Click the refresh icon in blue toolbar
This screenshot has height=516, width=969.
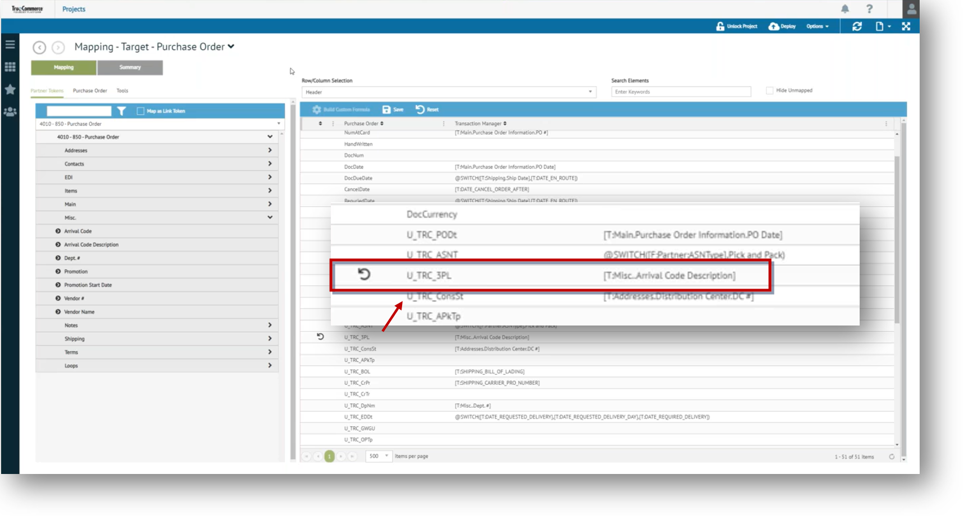point(857,26)
